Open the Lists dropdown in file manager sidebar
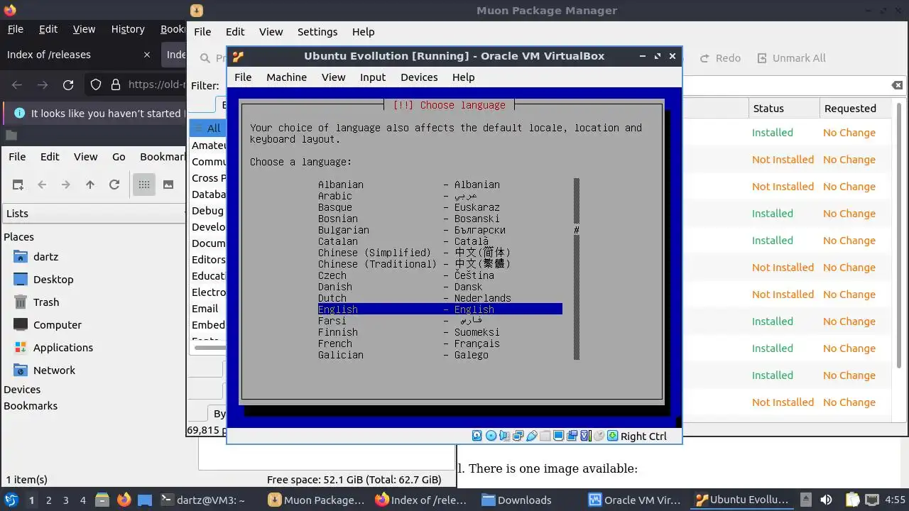The height and width of the screenshot is (511, 909). click(x=93, y=213)
